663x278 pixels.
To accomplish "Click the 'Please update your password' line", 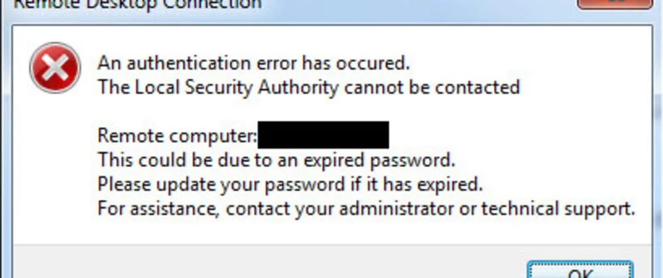I will pyautogui.click(x=290, y=183).
